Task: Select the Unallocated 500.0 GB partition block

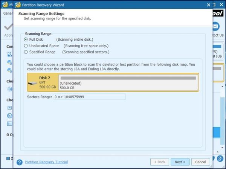Action: point(128,83)
